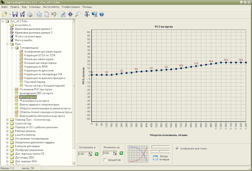
Task: Click the document-with-magnifier toolbar icon
Action: (x=63, y=14)
